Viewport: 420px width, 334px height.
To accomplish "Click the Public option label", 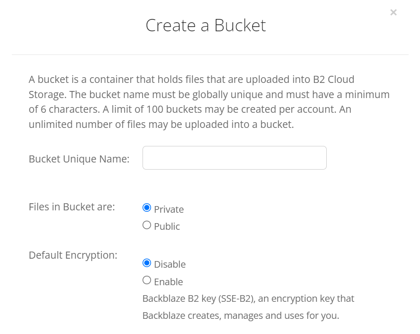I will [x=166, y=226].
